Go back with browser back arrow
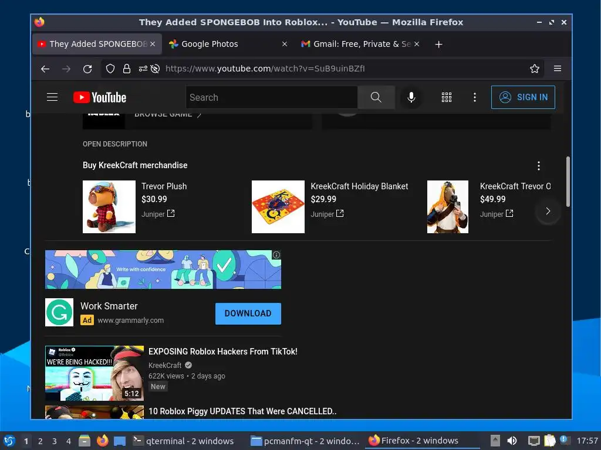This screenshot has height=450, width=601. point(45,69)
